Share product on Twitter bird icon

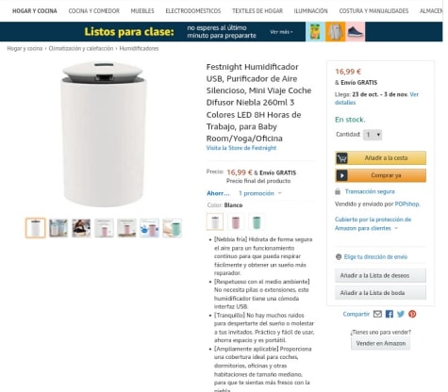click(x=401, y=314)
